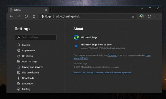Minimize the Edge window
Viewport: 166px width, 99px height.
tap(142, 8)
